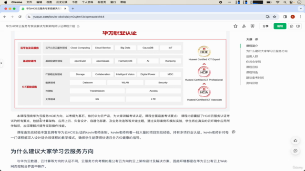The width and height of the screenshot is (305, 171).
Task: Click screen recording indicator in menu bar
Action: (x=220, y=2)
